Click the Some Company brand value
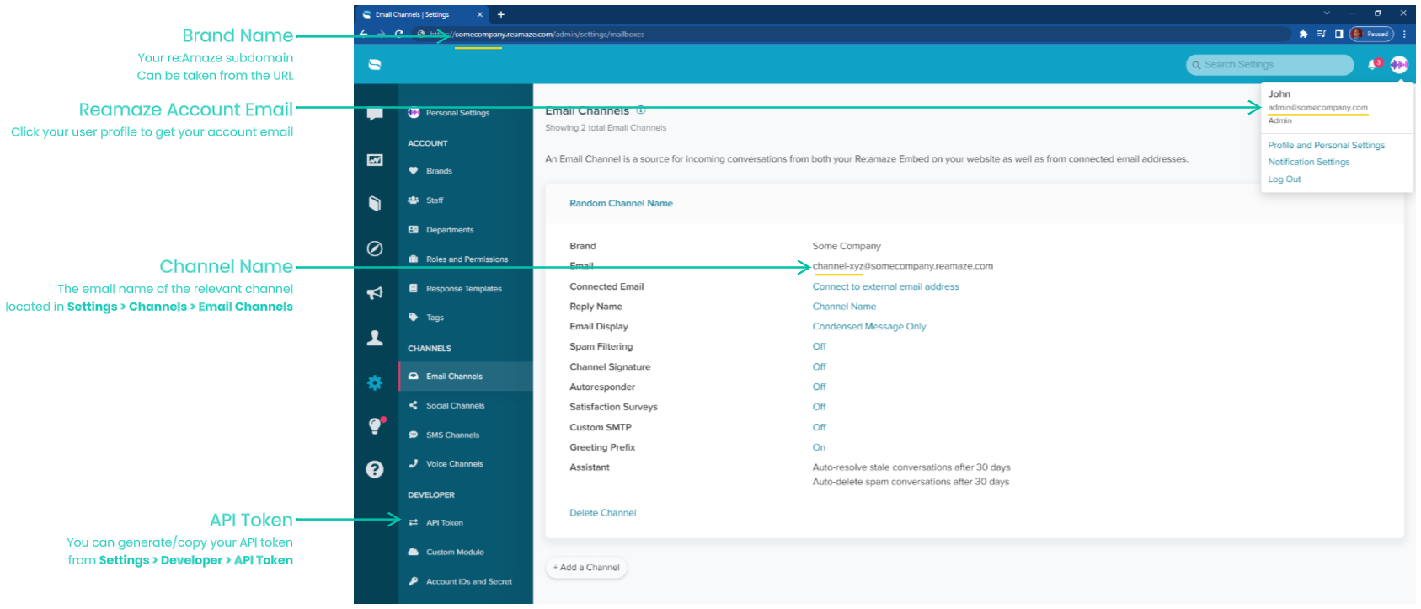The width and height of the screenshot is (1421, 609). pos(847,247)
